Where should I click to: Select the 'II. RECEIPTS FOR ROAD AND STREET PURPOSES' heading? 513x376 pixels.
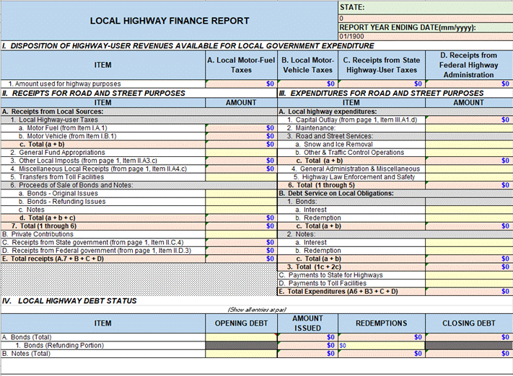click(94, 94)
